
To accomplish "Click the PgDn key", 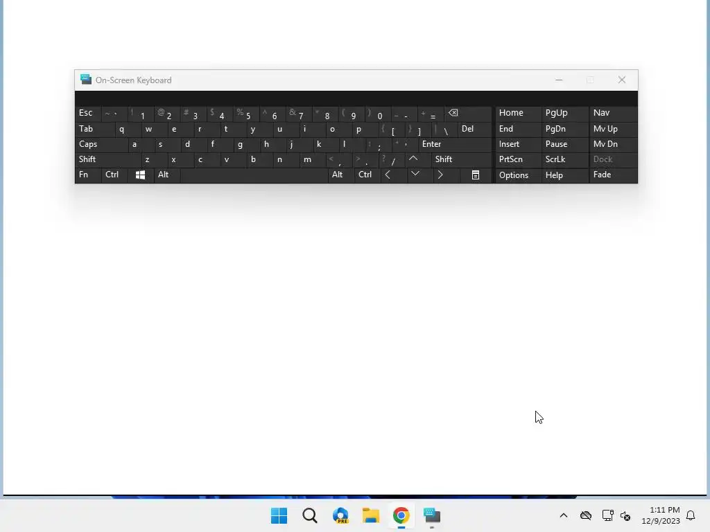I will (564, 129).
